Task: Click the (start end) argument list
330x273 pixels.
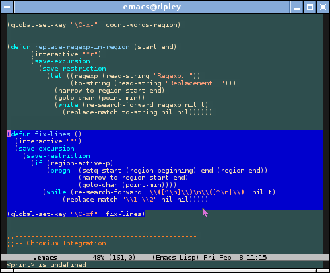Action: (x=155, y=47)
